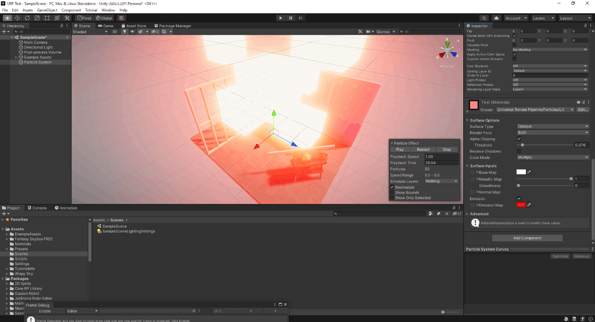Toggle grid snapping icon in toolbar

coord(122,18)
